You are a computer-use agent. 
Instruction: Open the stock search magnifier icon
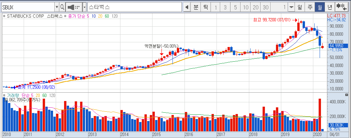tap(62, 7)
